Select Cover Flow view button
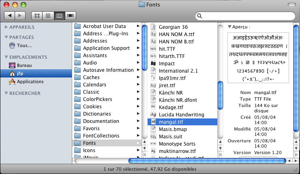This screenshot has height=174, width=300. [71, 16]
